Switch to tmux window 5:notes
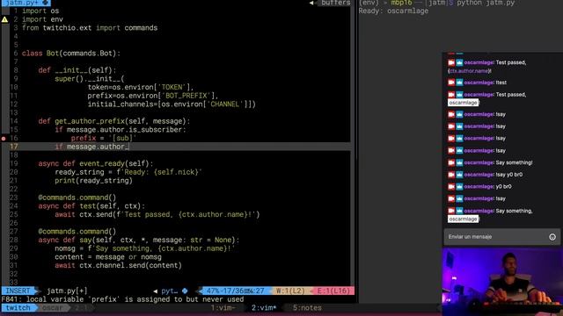 307,308
